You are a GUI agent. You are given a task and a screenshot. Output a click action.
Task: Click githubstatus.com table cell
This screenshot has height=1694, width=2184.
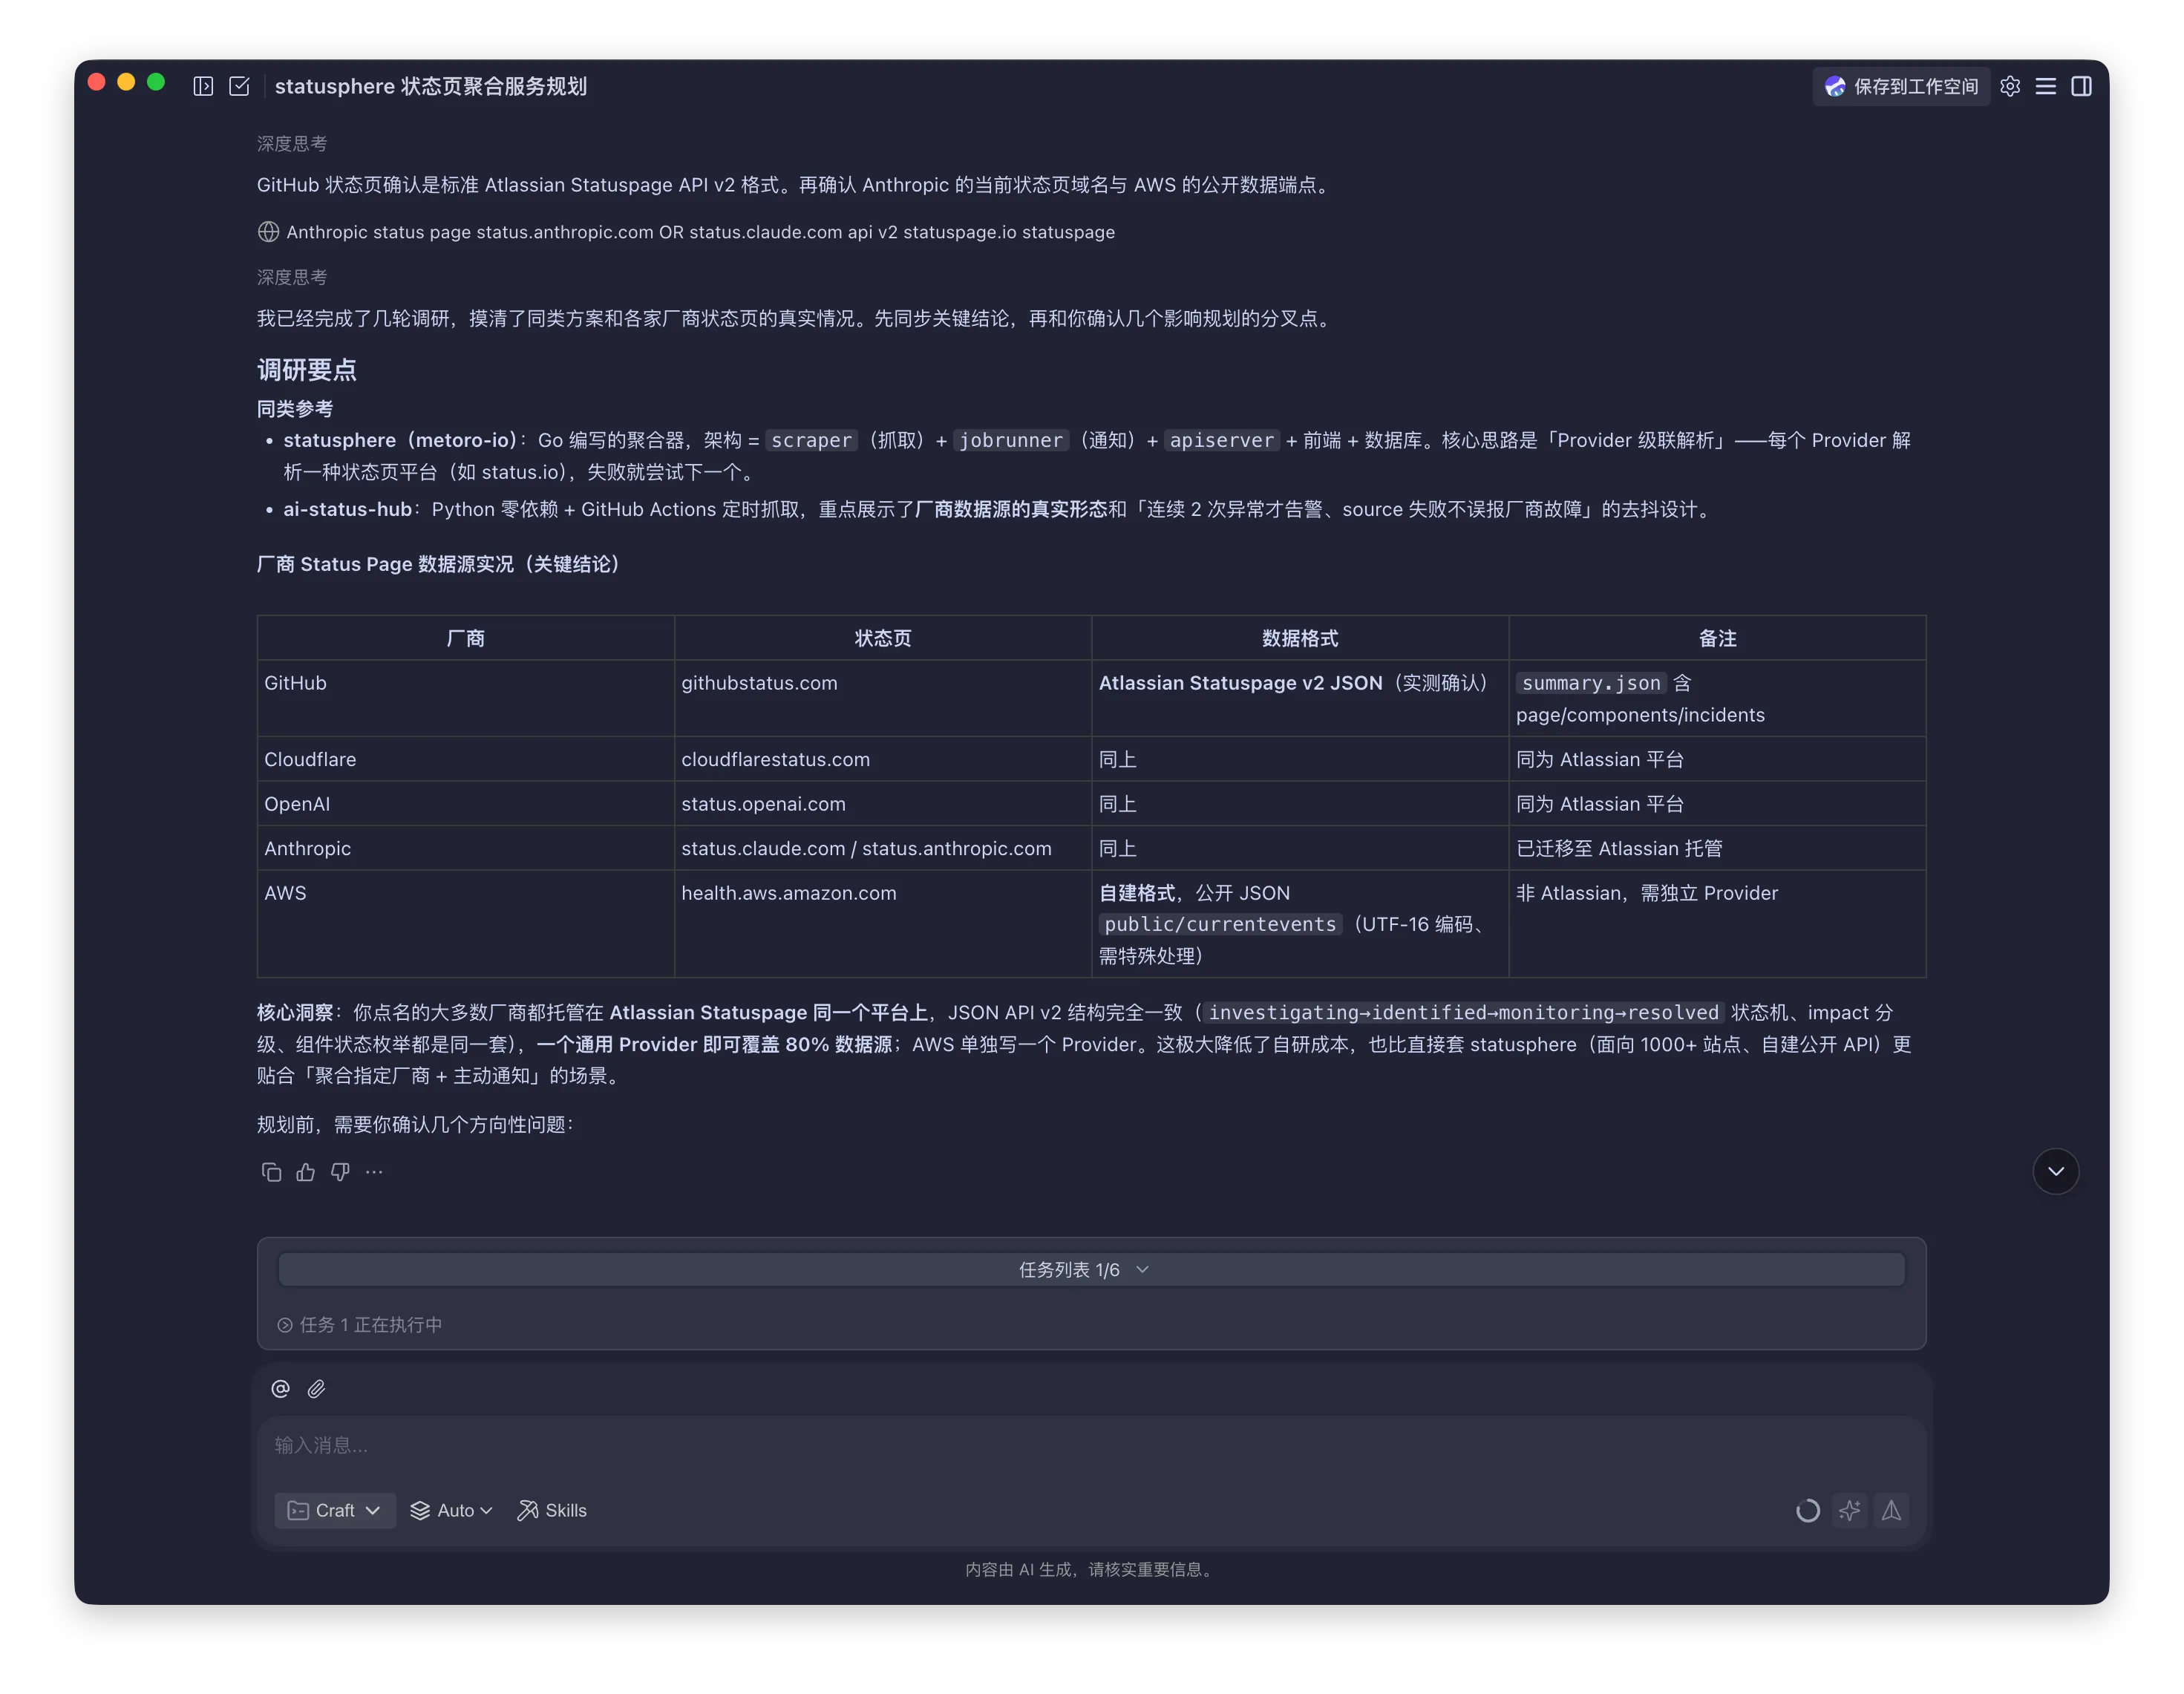coord(883,698)
